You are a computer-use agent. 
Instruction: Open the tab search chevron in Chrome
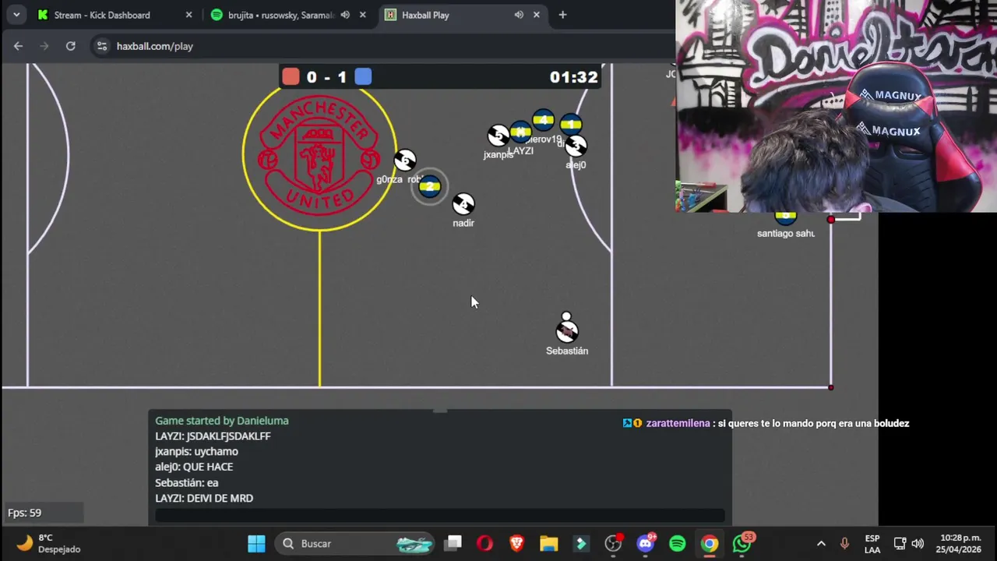[16, 15]
